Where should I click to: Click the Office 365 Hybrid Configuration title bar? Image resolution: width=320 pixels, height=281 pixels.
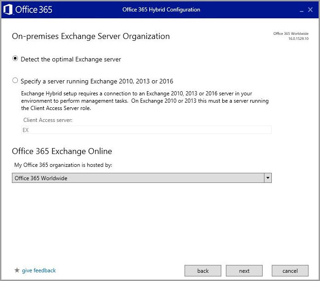pos(161,10)
